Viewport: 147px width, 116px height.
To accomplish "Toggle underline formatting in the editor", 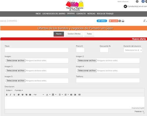I will 14,95.
